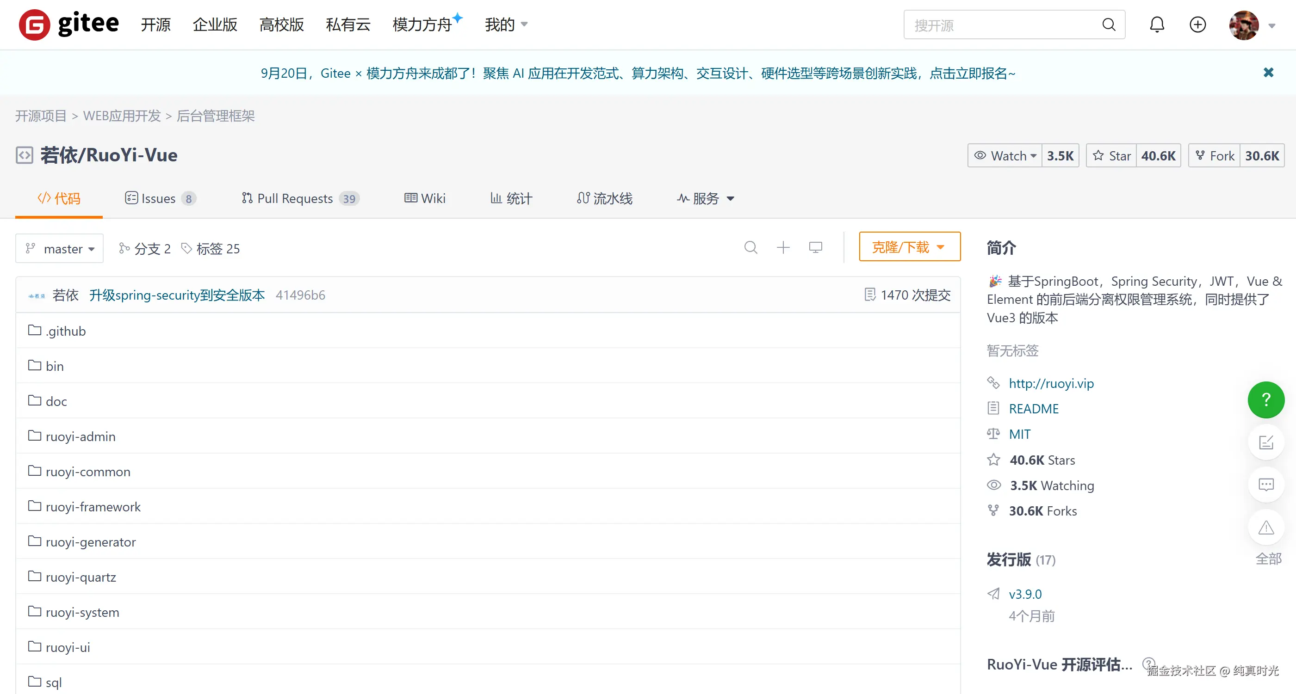The height and width of the screenshot is (694, 1296).
Task: Open Web IDE monitor icon
Action: 816,247
